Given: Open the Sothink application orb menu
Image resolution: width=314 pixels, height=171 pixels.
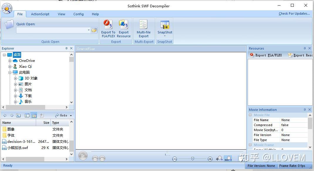Looking at the screenshot, I should pos(7,9).
